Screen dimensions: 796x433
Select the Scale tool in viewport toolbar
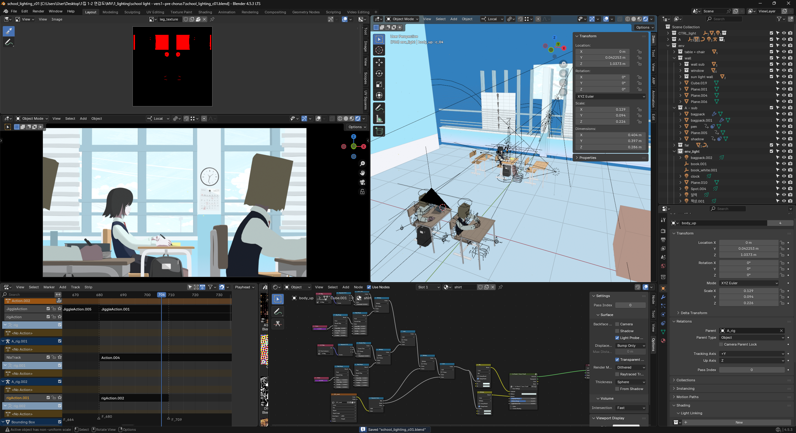(x=379, y=85)
